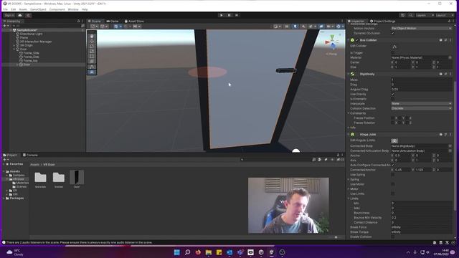Open the Windows Start menu
The height and width of the screenshot is (258, 459).
[177, 252]
